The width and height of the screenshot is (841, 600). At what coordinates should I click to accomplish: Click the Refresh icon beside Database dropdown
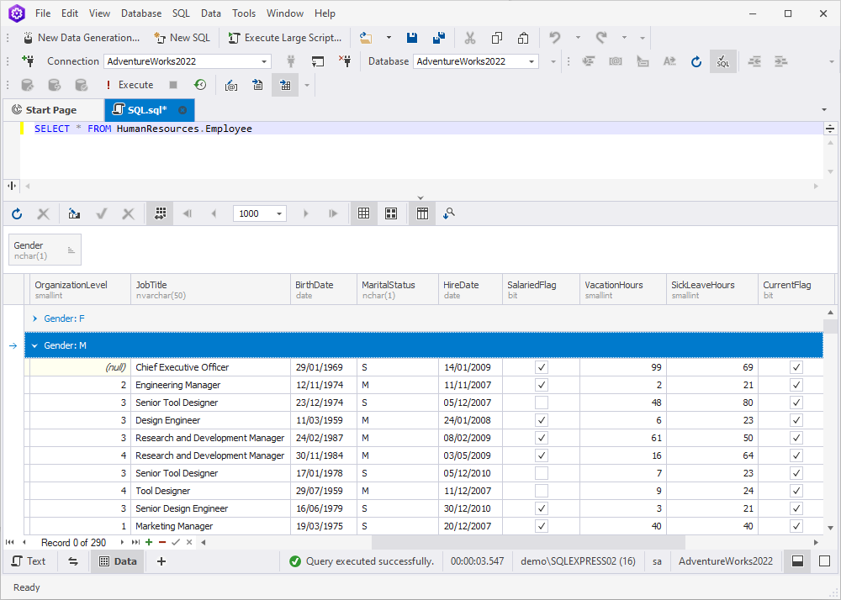point(696,61)
